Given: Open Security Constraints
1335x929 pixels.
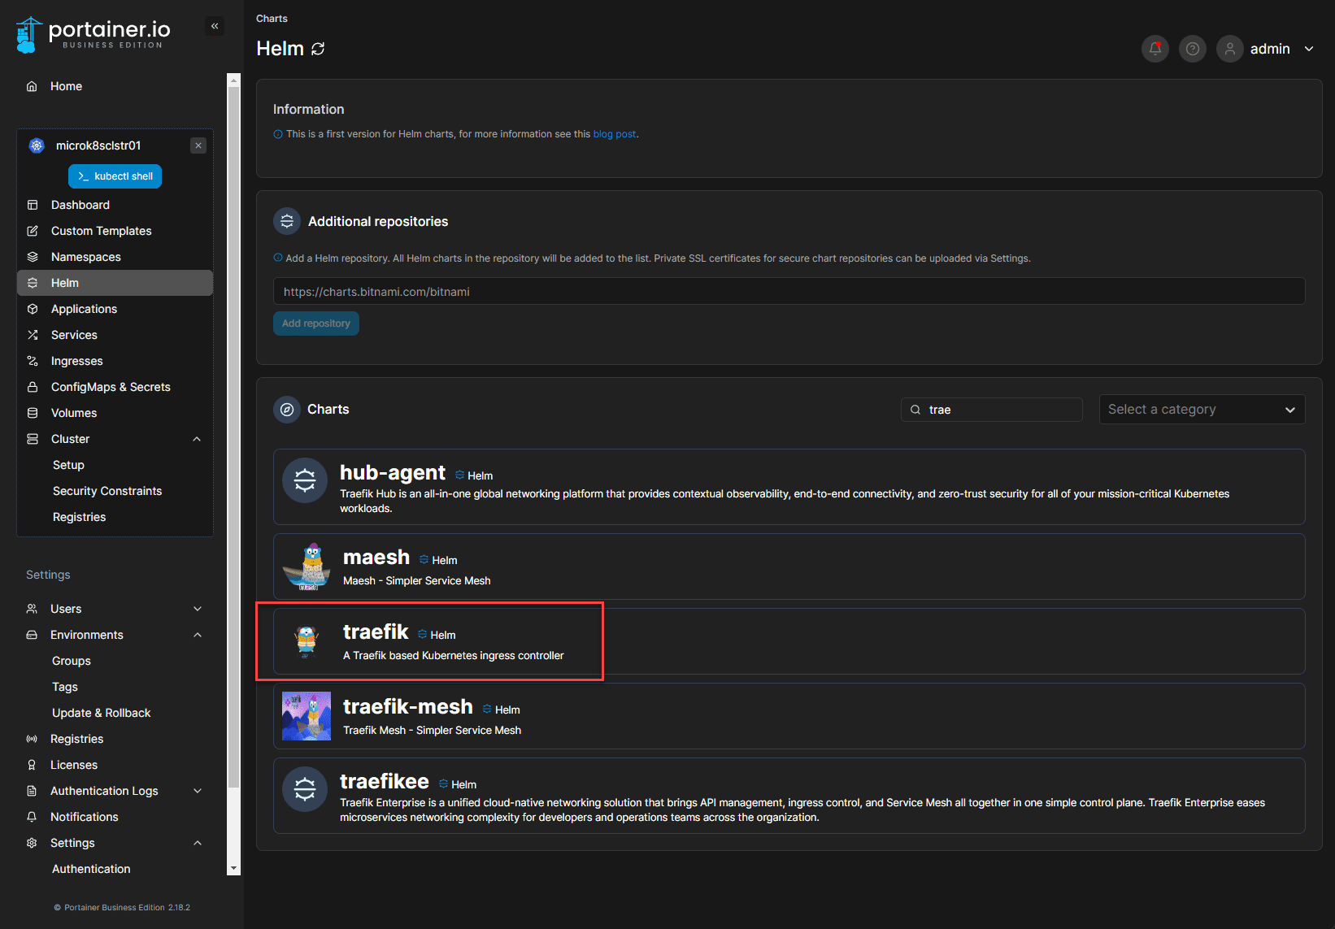Looking at the screenshot, I should (107, 491).
